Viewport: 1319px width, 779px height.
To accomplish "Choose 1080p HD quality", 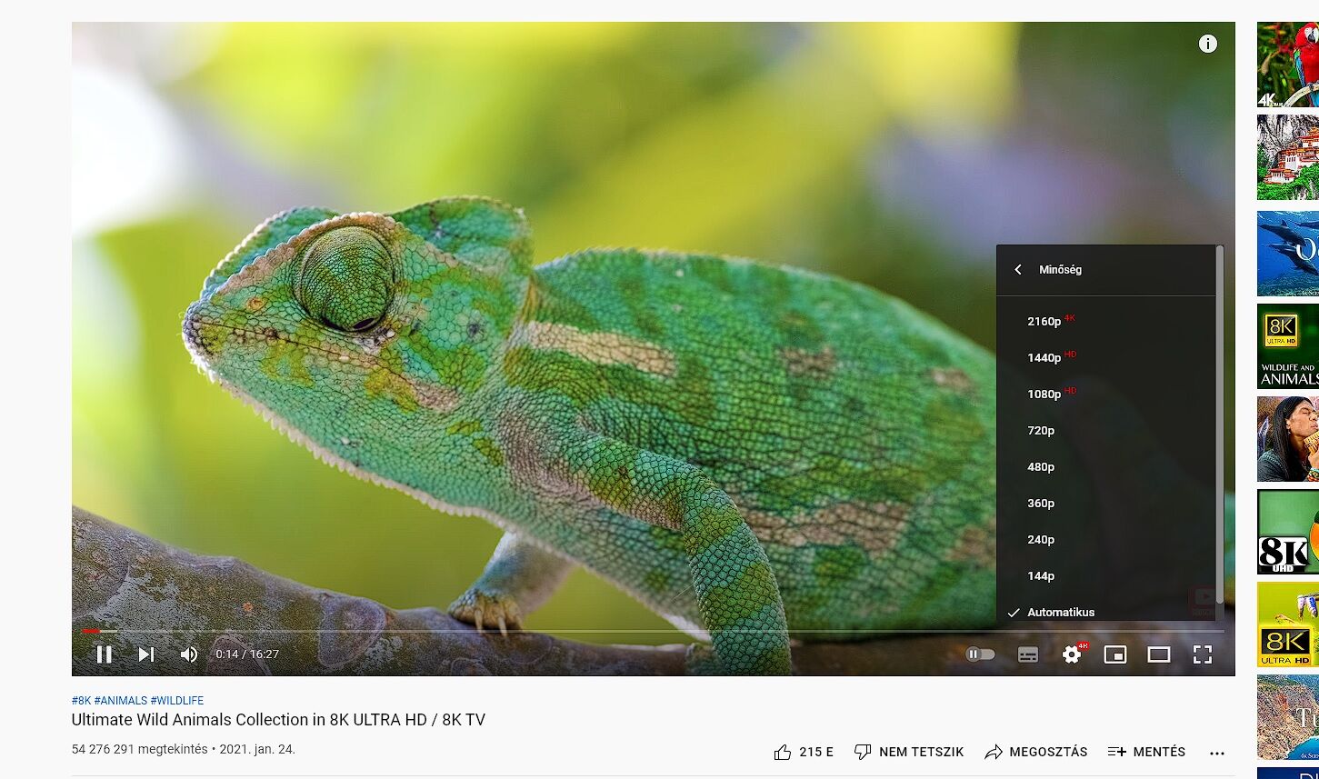I will pyautogui.click(x=1105, y=394).
